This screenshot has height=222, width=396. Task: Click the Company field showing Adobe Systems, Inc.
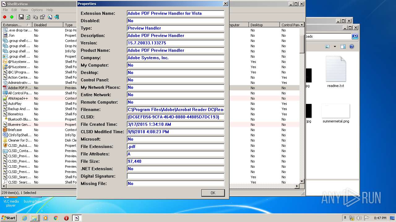coord(175,58)
